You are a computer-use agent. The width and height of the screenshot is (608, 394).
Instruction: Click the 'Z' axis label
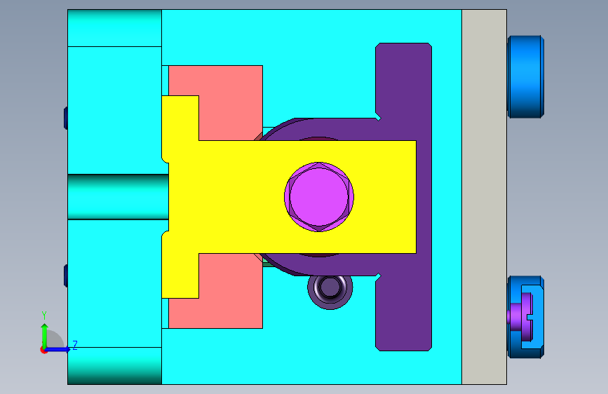[x=75, y=345]
